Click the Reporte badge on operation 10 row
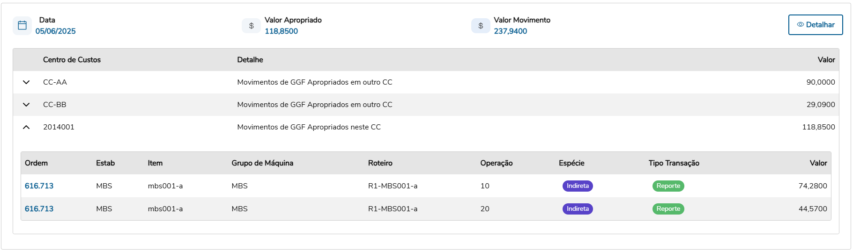The width and height of the screenshot is (853, 251). (668, 186)
